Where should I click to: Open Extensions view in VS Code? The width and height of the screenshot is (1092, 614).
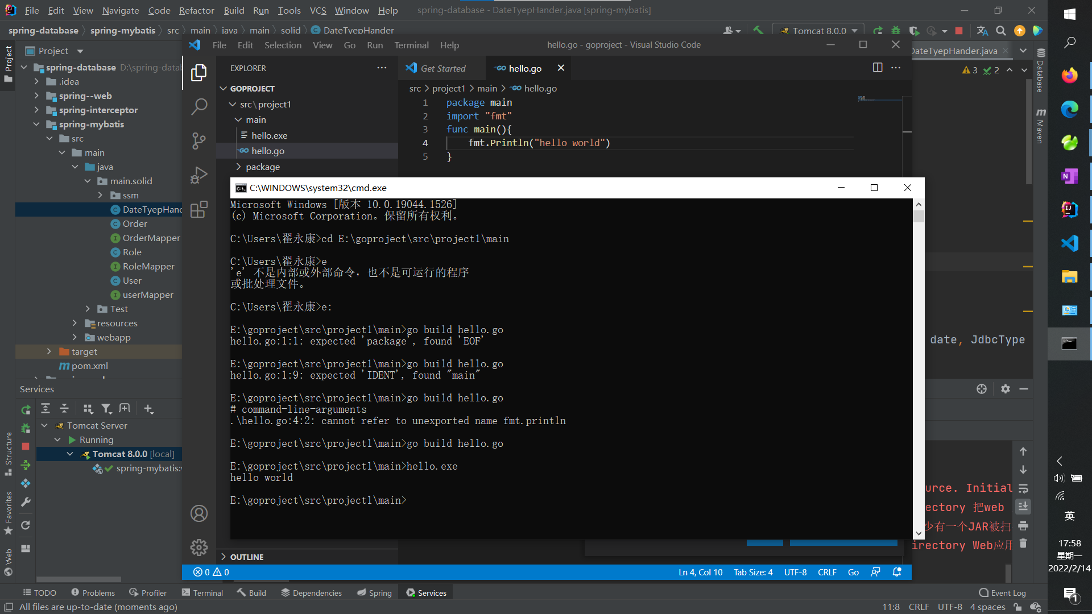(199, 210)
